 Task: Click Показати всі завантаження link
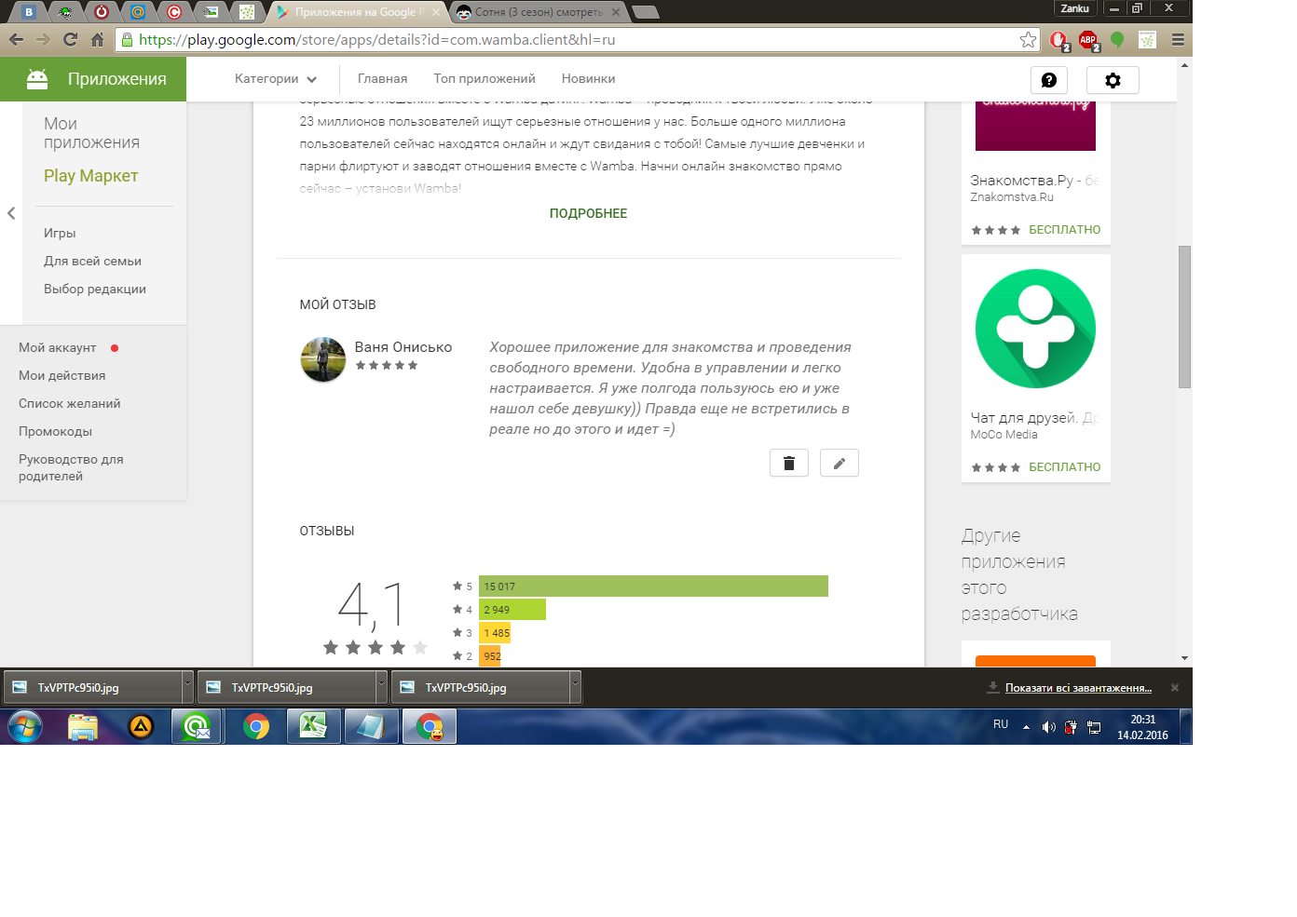[x=1078, y=688]
